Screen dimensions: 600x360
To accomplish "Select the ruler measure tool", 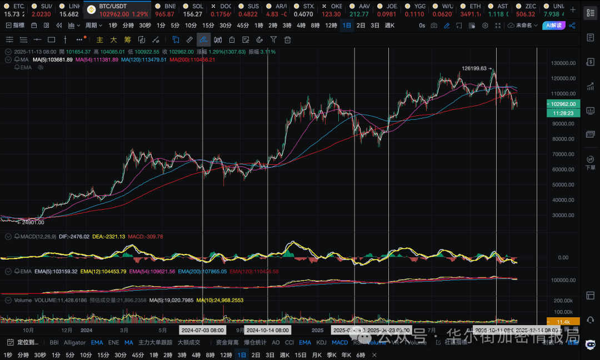I will (189, 40).
